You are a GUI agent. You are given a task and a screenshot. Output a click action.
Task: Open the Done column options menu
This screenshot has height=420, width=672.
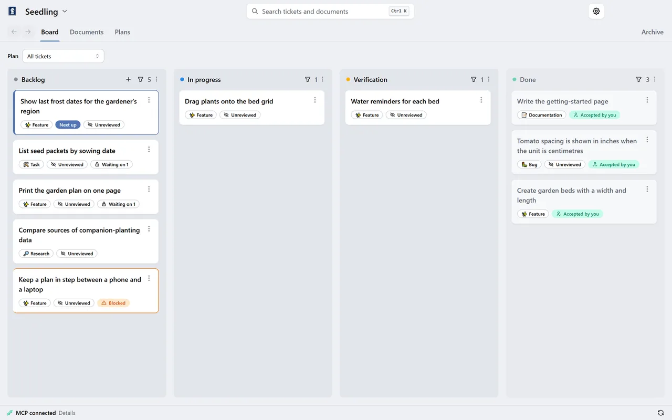click(x=655, y=80)
